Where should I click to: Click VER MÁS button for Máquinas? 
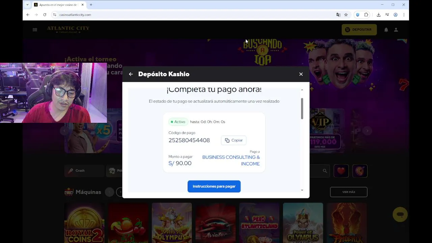tap(349, 192)
